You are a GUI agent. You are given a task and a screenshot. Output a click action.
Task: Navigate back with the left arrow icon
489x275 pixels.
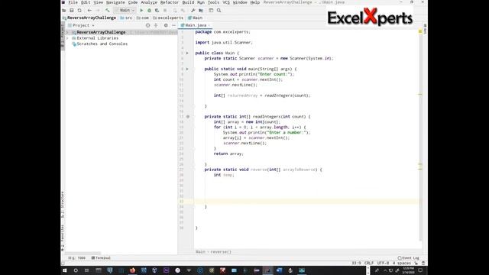coord(89,10)
